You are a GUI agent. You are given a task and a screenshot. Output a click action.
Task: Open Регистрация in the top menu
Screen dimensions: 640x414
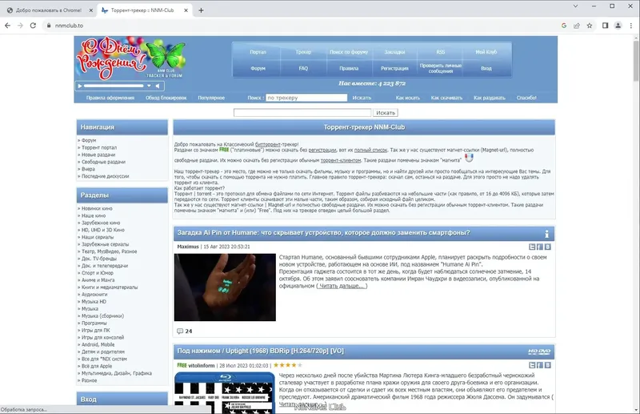pos(394,68)
